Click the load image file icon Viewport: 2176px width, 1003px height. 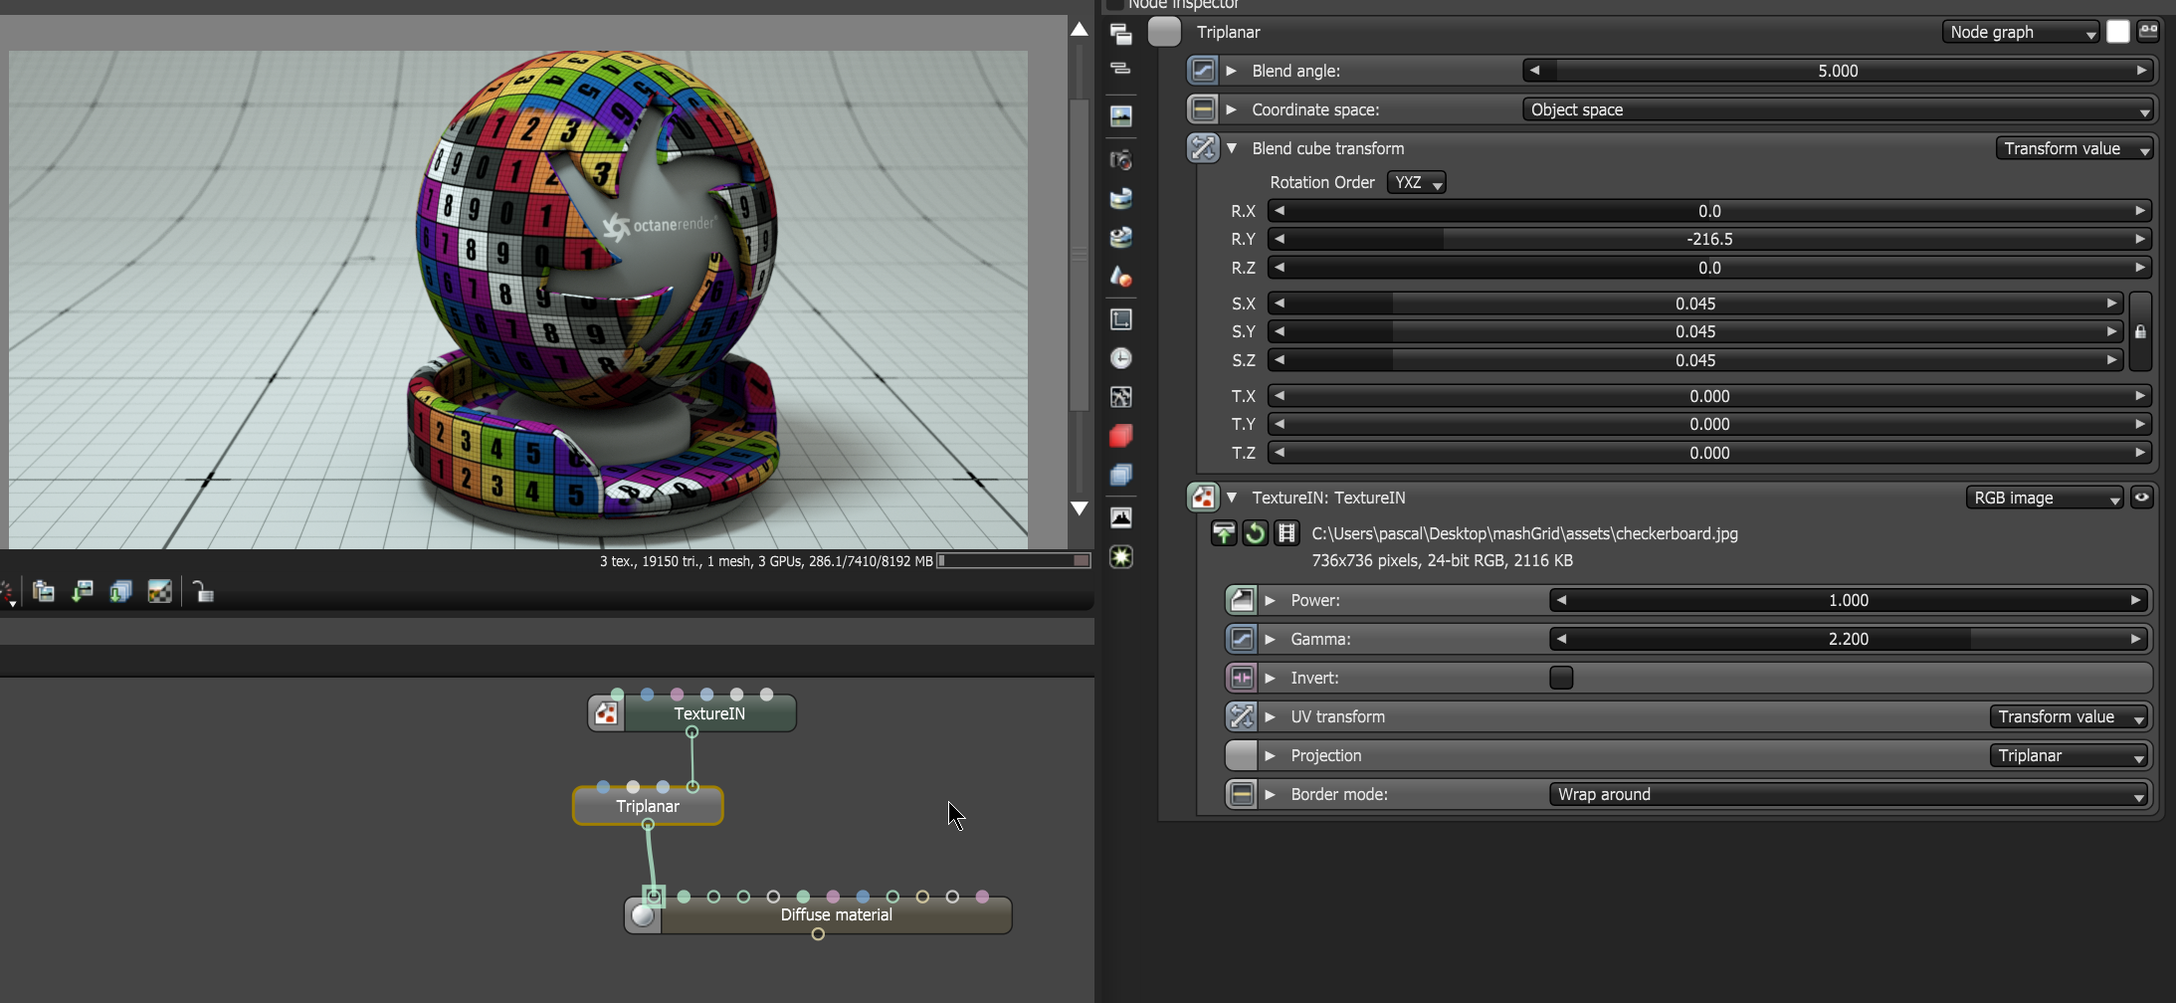[1223, 533]
